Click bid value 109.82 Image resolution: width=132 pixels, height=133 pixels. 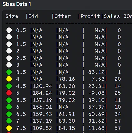42,128
